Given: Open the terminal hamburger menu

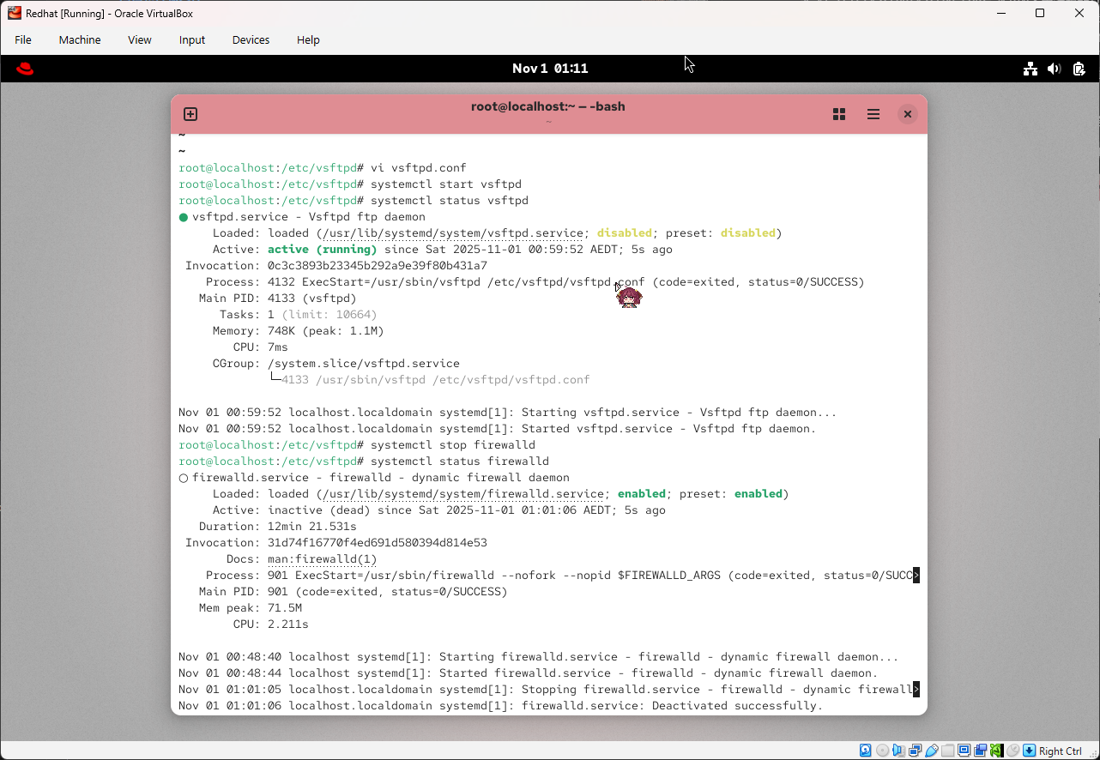Looking at the screenshot, I should [x=873, y=113].
